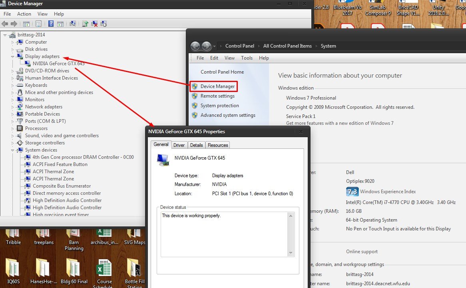Screen dimensions: 466x288
Task: Click the Device status scrollbar down arrow
Action: pyautogui.click(x=291, y=253)
